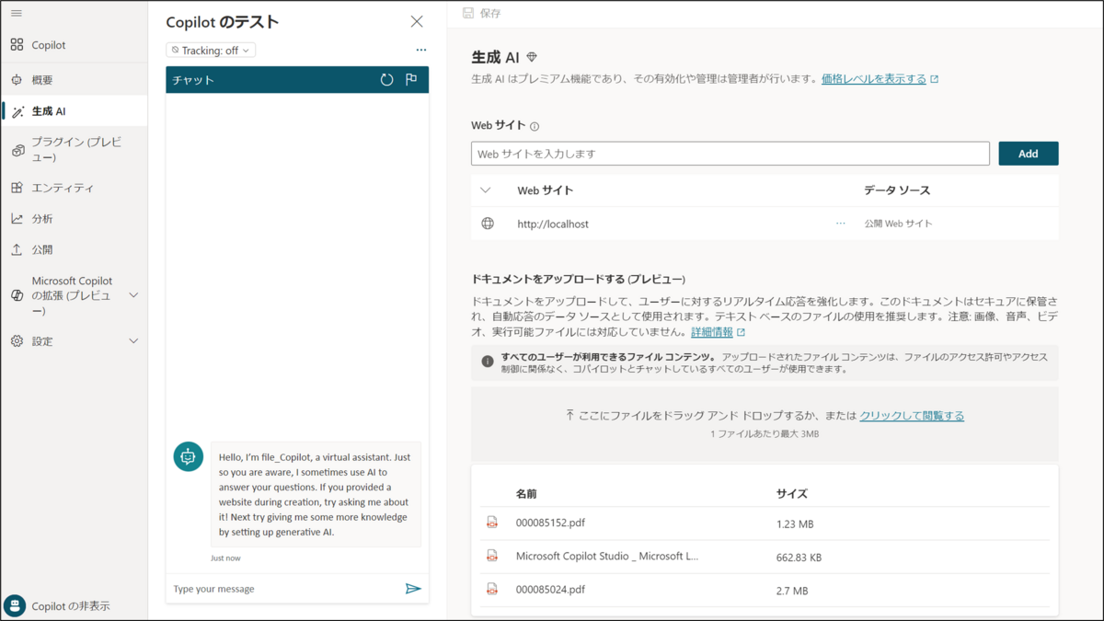The image size is (1104, 621).
Task: Click the 分析 analytics chart icon
Action: click(x=17, y=219)
